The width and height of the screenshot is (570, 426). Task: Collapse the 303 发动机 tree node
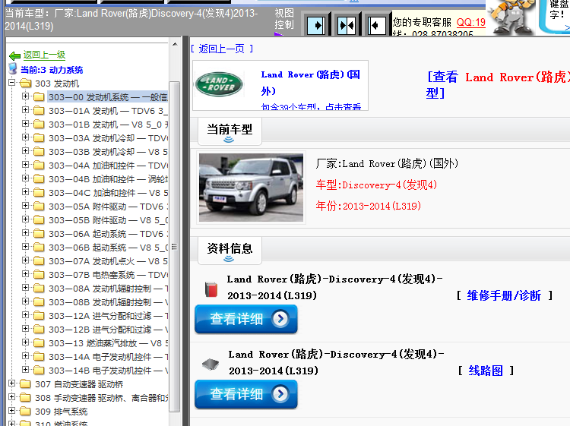[11, 83]
